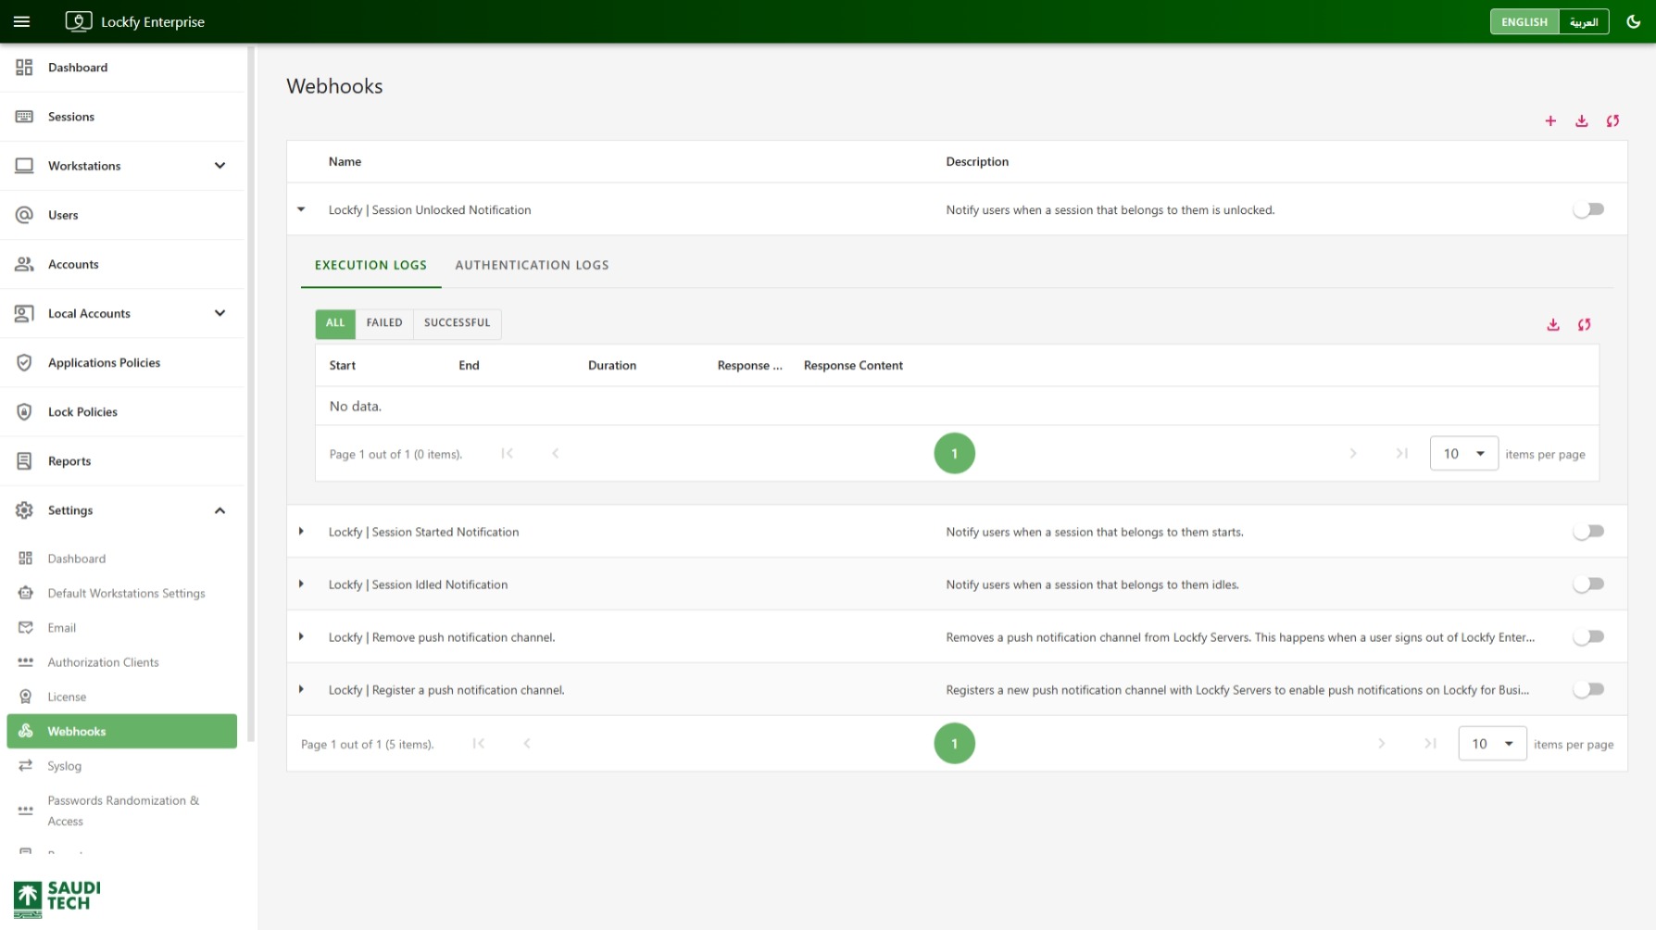Viewport: 1656px width, 930px height.
Task: Switch to Authentication Logs tab
Action: point(532,266)
